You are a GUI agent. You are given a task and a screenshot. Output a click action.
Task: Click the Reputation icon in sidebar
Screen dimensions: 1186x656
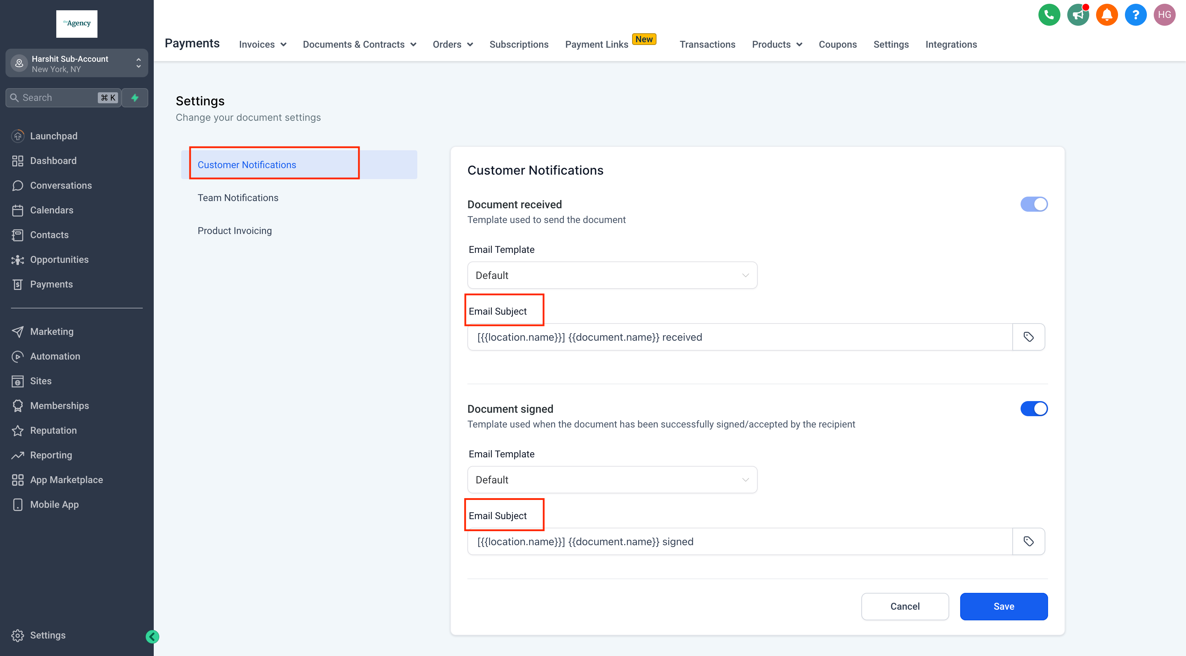(x=18, y=430)
